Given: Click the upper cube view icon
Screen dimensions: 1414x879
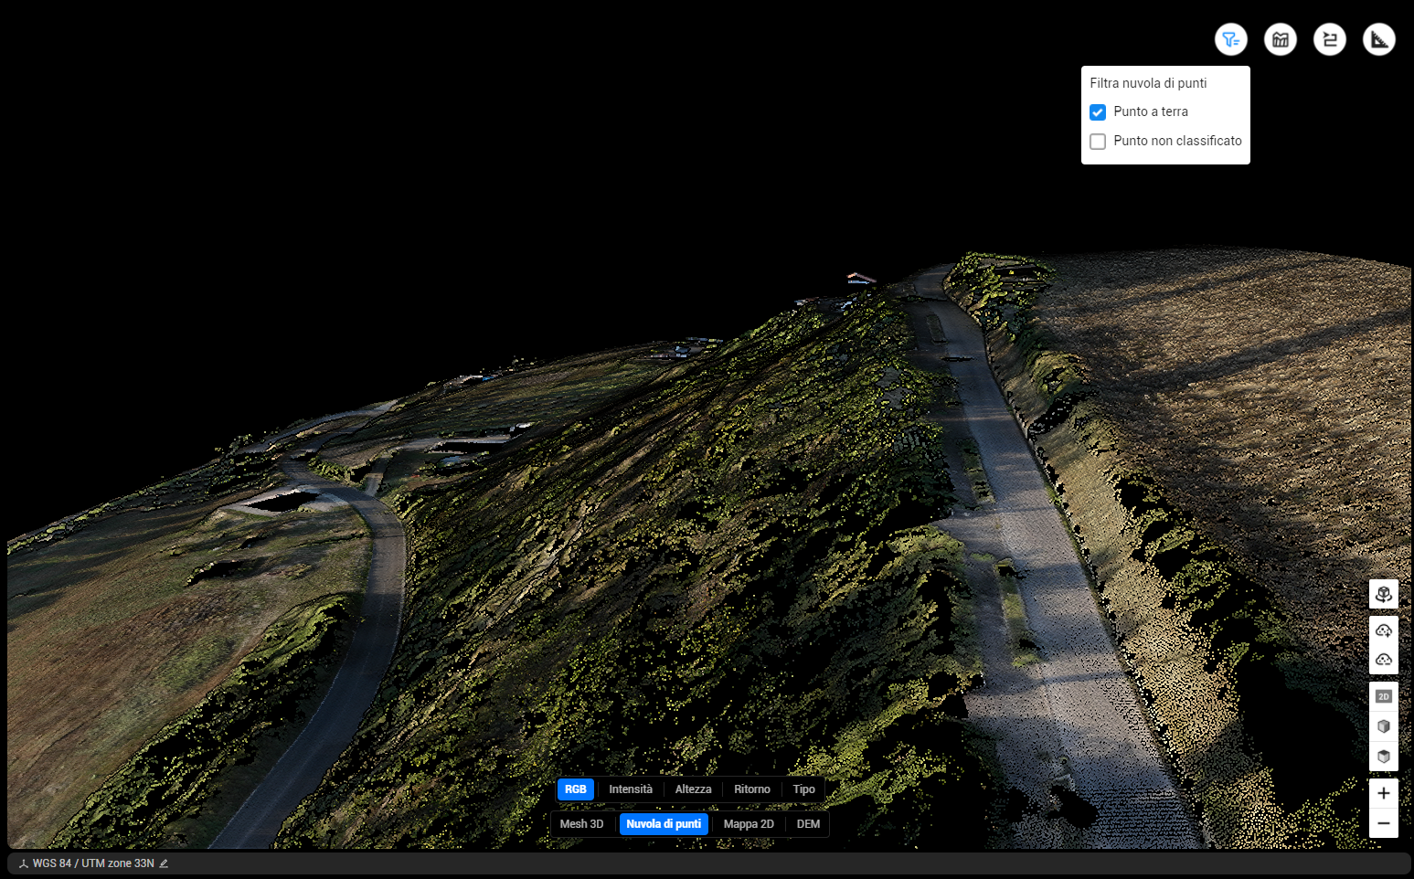Looking at the screenshot, I should point(1383,726).
